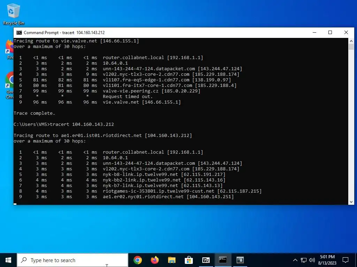Open File Explorer from the taskbar
Image resolution: width=357 pixels, height=267 pixels.
pos(172,260)
